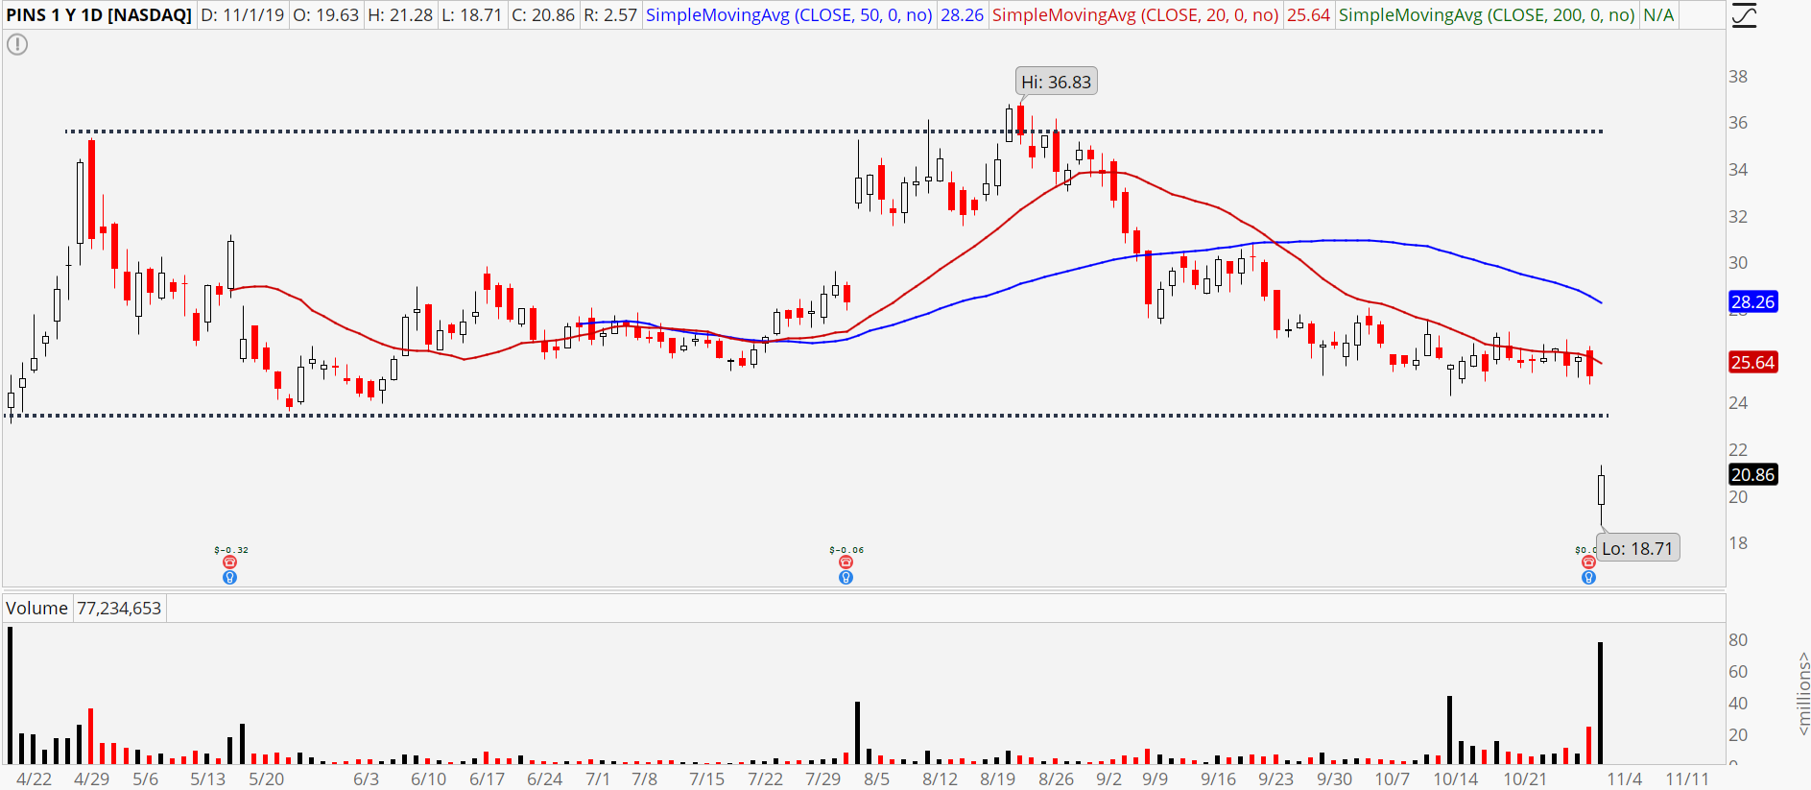1811x790 pixels.
Task: Click the blue lightbulb icon under the $-0.06 marker
Action: pos(846,578)
